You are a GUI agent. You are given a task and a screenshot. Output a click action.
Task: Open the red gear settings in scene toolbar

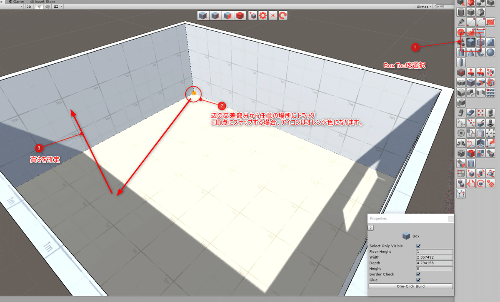click(262, 16)
